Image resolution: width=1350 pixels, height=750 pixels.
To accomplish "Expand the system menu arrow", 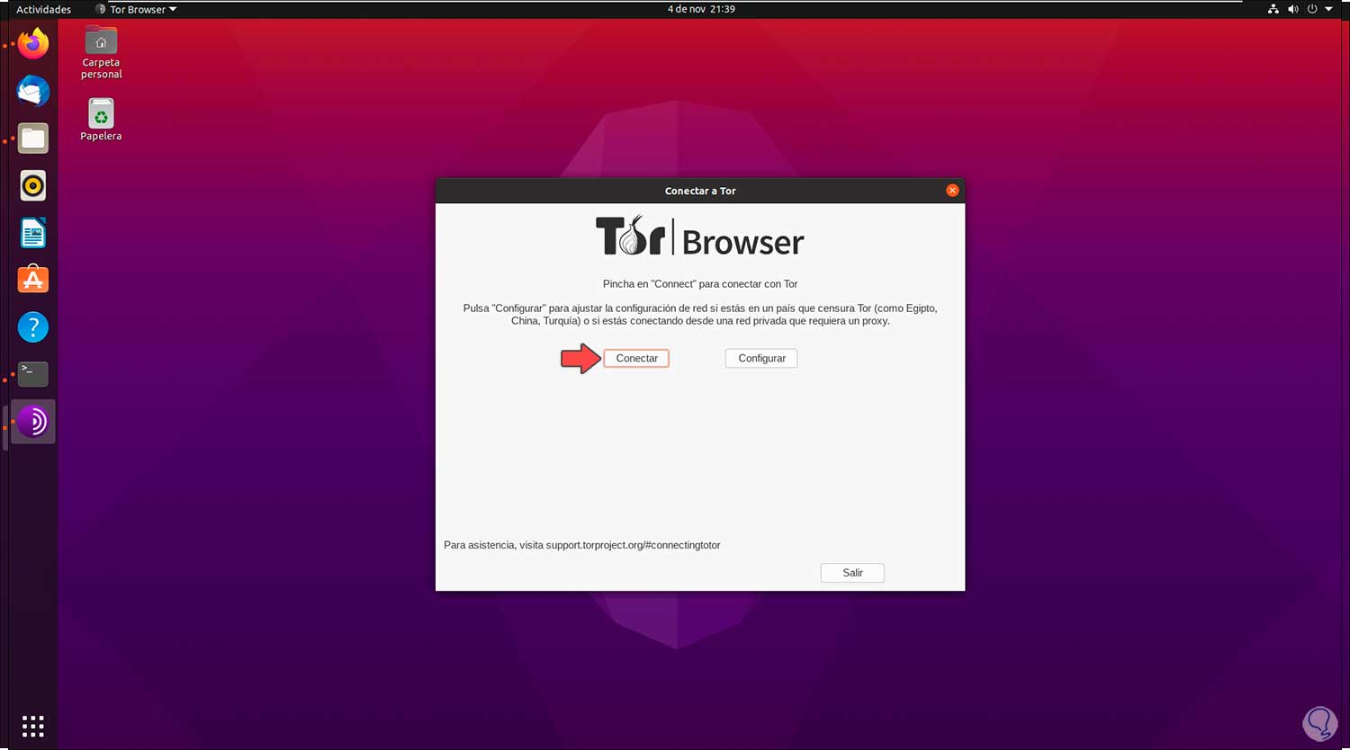I will (1329, 9).
